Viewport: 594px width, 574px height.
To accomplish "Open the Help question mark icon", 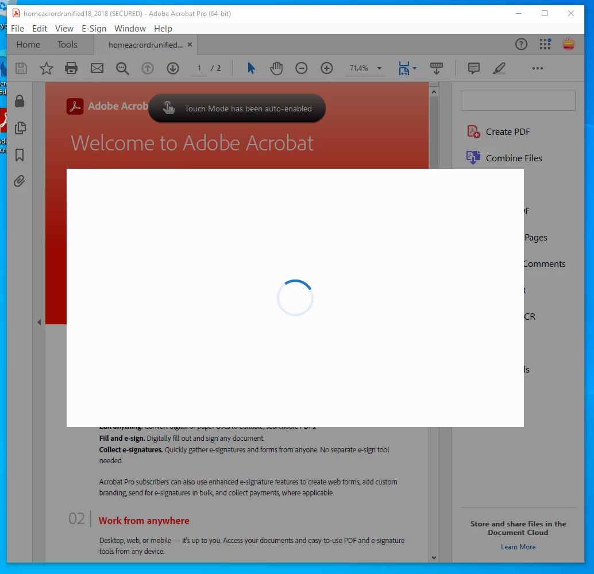I will coord(521,45).
